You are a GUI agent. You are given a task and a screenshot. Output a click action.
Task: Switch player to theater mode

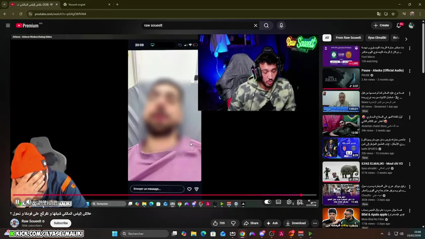(x=300, y=202)
